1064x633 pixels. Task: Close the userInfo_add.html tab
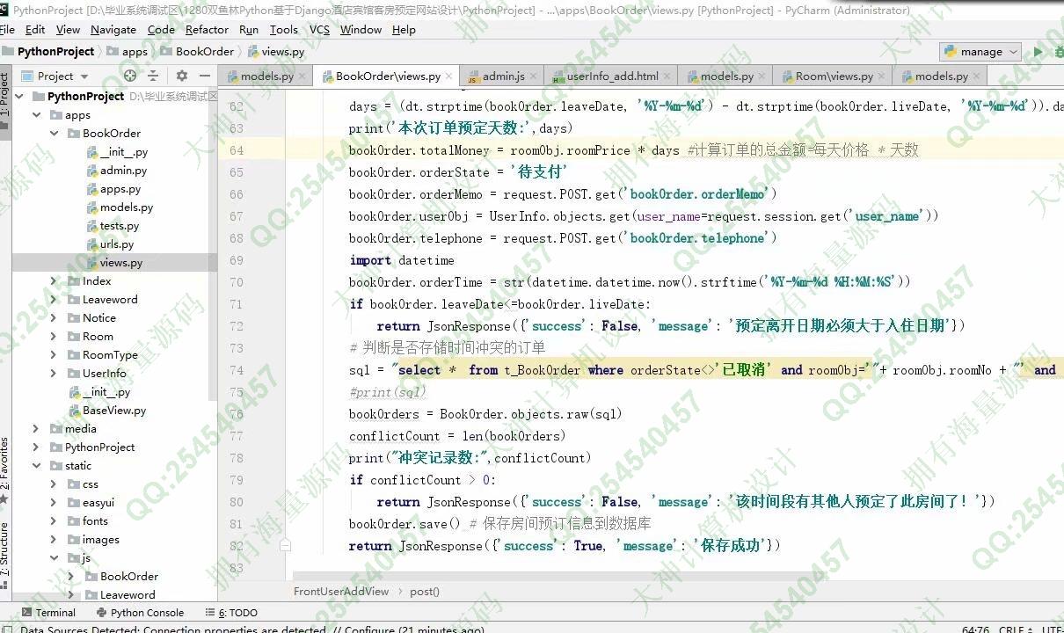click(667, 76)
